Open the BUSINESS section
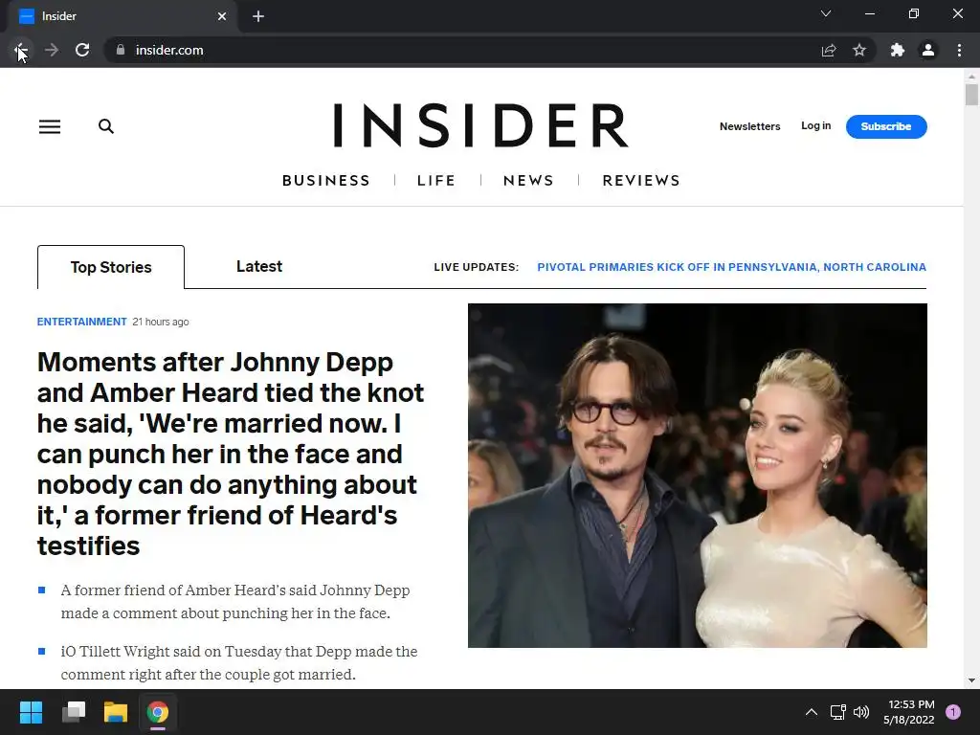This screenshot has width=980, height=735. (326, 181)
